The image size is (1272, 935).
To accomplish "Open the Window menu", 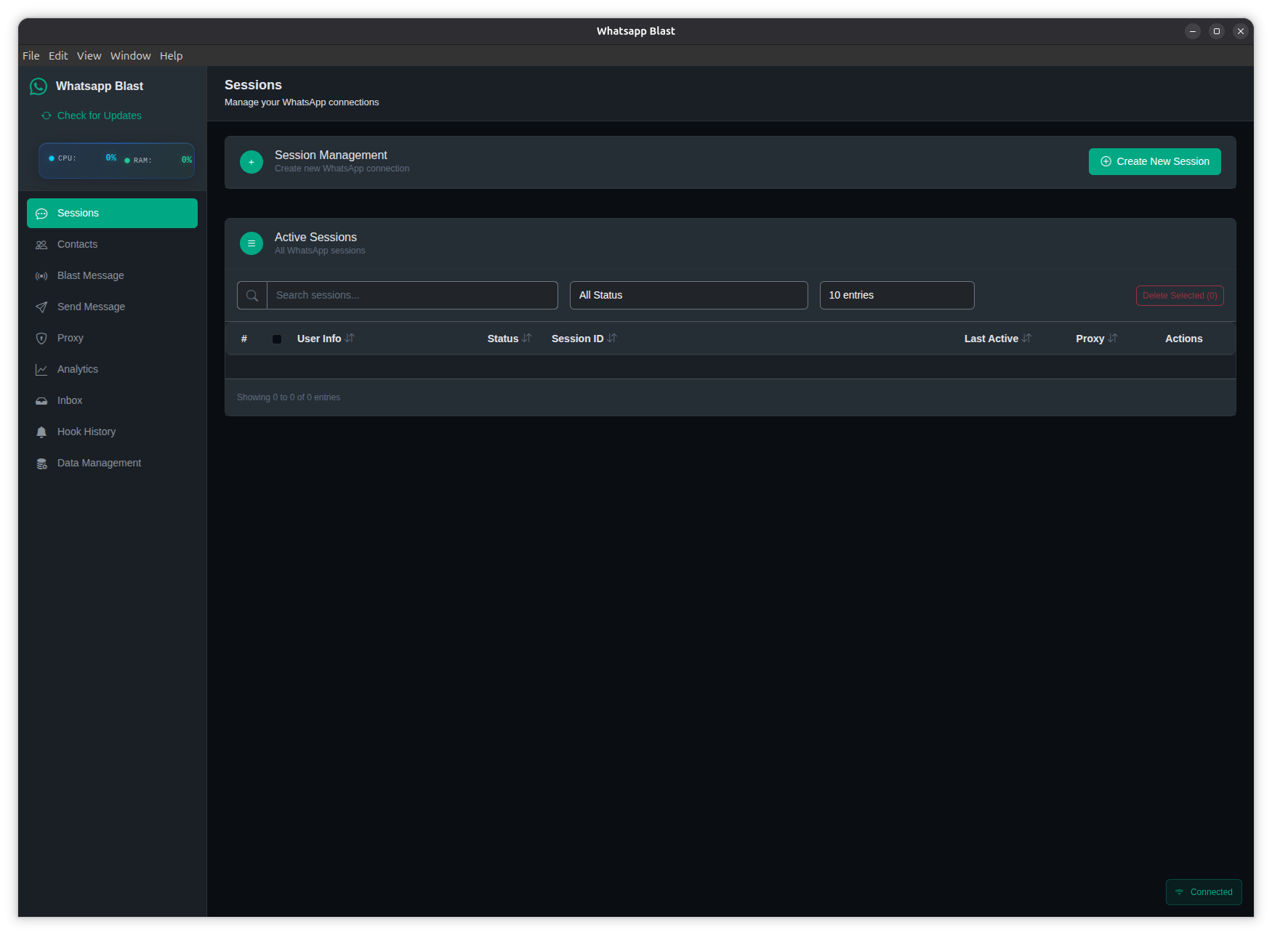I will click(x=130, y=55).
